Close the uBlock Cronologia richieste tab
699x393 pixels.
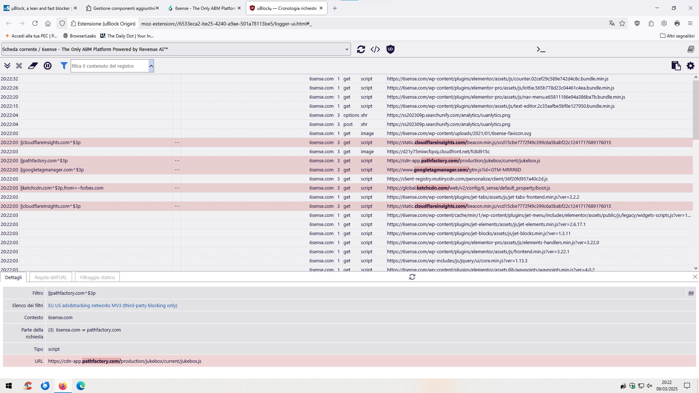point(321,8)
